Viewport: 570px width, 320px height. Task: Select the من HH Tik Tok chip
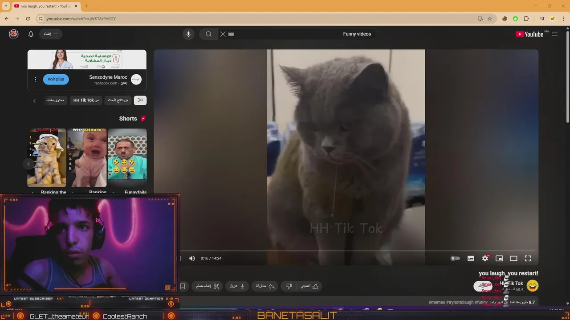coord(86,100)
